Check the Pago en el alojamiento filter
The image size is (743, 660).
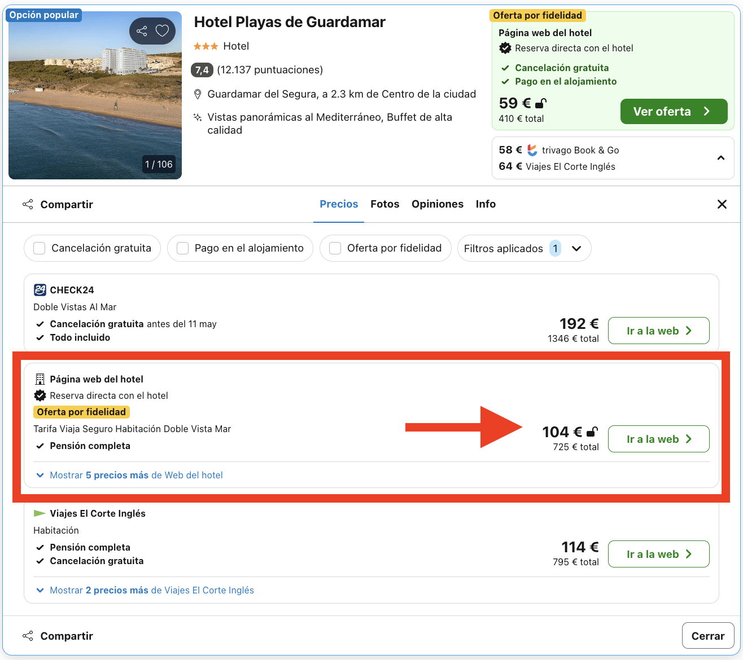[182, 248]
